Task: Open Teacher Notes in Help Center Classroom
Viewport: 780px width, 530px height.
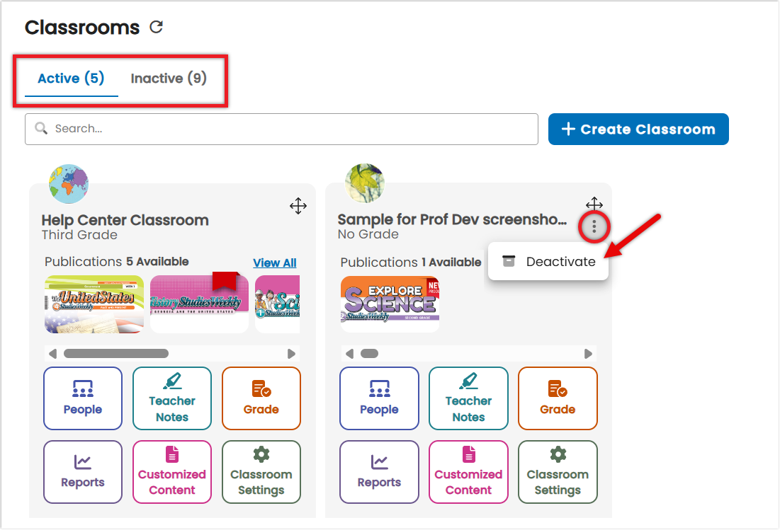Action: click(x=172, y=398)
